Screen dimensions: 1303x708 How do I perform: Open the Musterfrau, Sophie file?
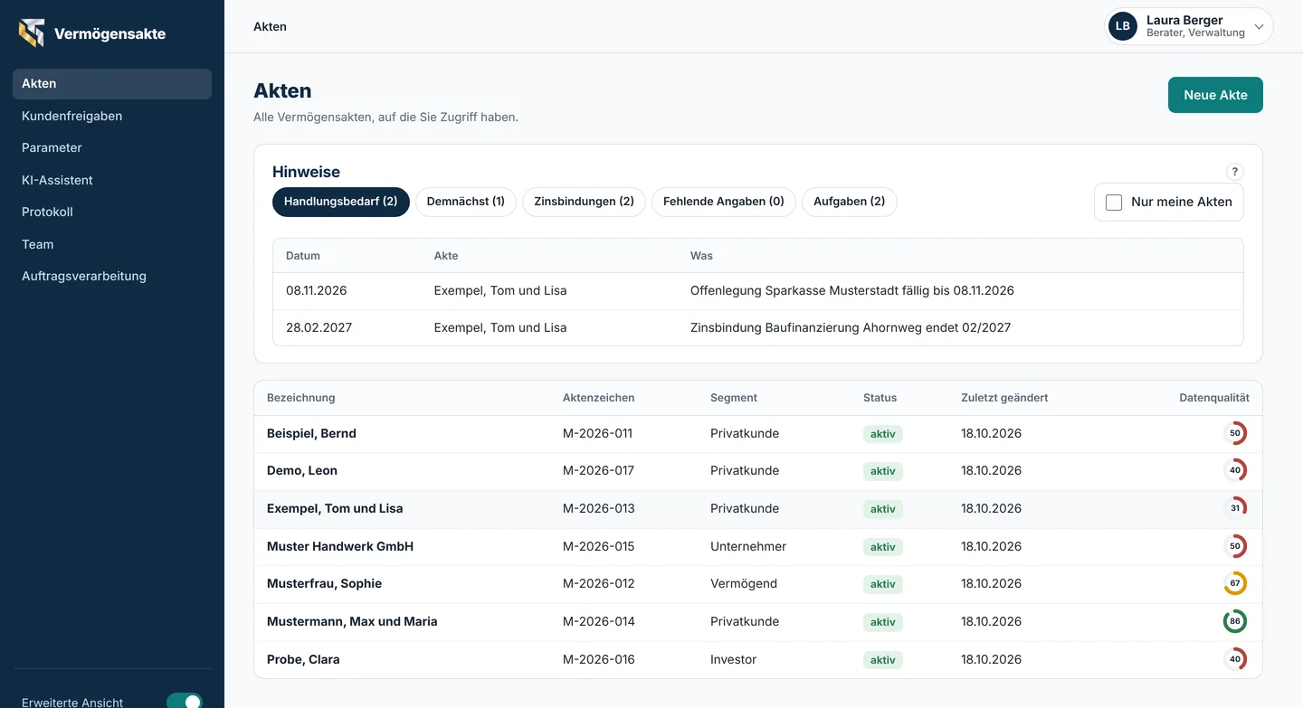[x=758, y=583]
